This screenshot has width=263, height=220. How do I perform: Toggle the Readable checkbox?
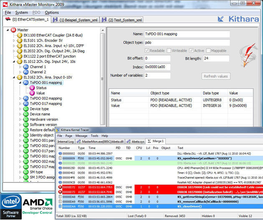147,51
